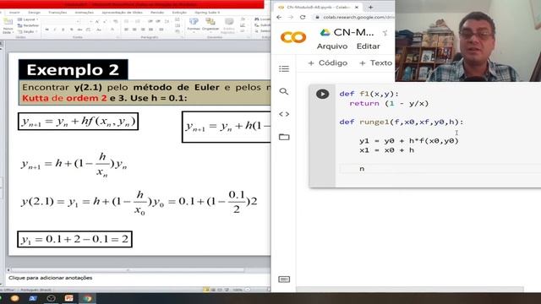Click the code line 'return (1 - y/x)'
Screen dimensions: 541x304
point(389,103)
